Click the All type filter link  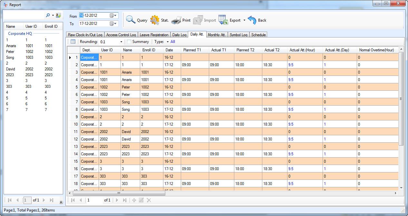(173, 42)
